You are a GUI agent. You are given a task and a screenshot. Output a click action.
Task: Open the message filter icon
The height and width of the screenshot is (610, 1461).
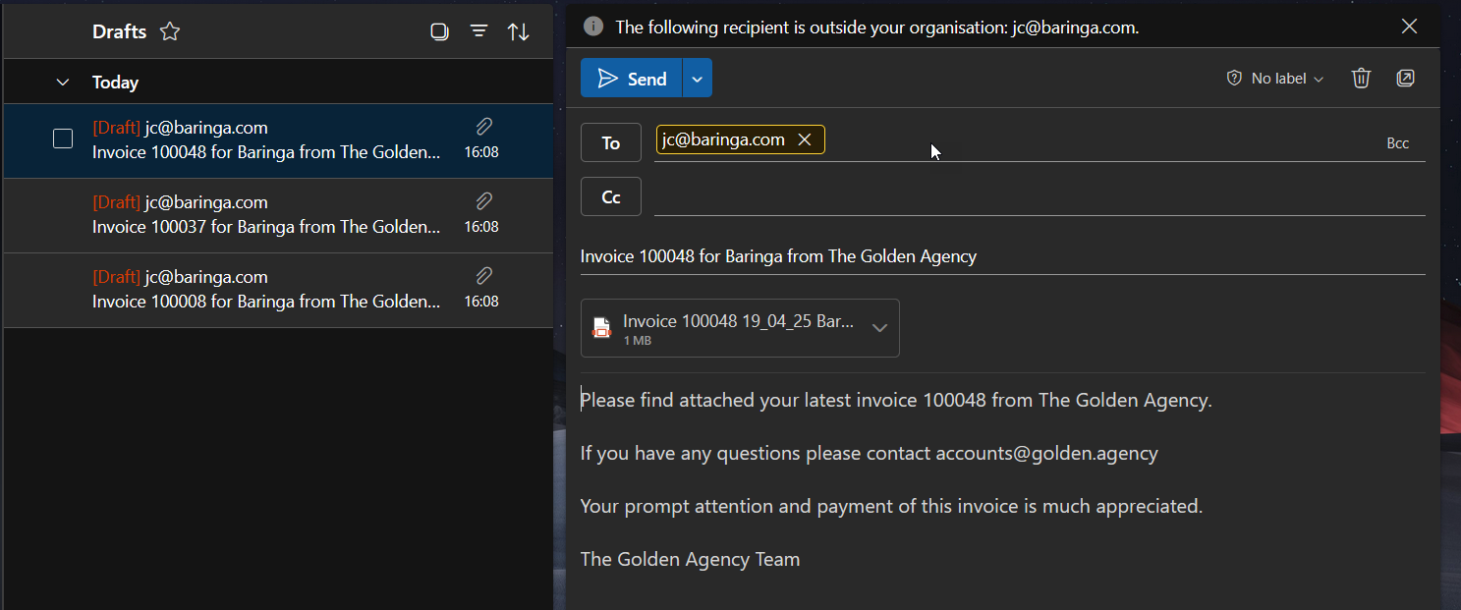(x=478, y=31)
